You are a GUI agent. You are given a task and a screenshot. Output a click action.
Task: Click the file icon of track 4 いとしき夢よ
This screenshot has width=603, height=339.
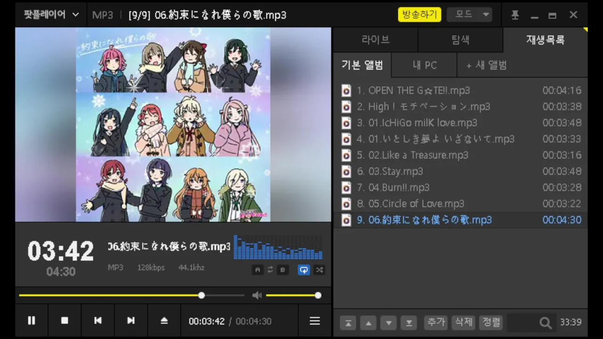click(x=346, y=139)
